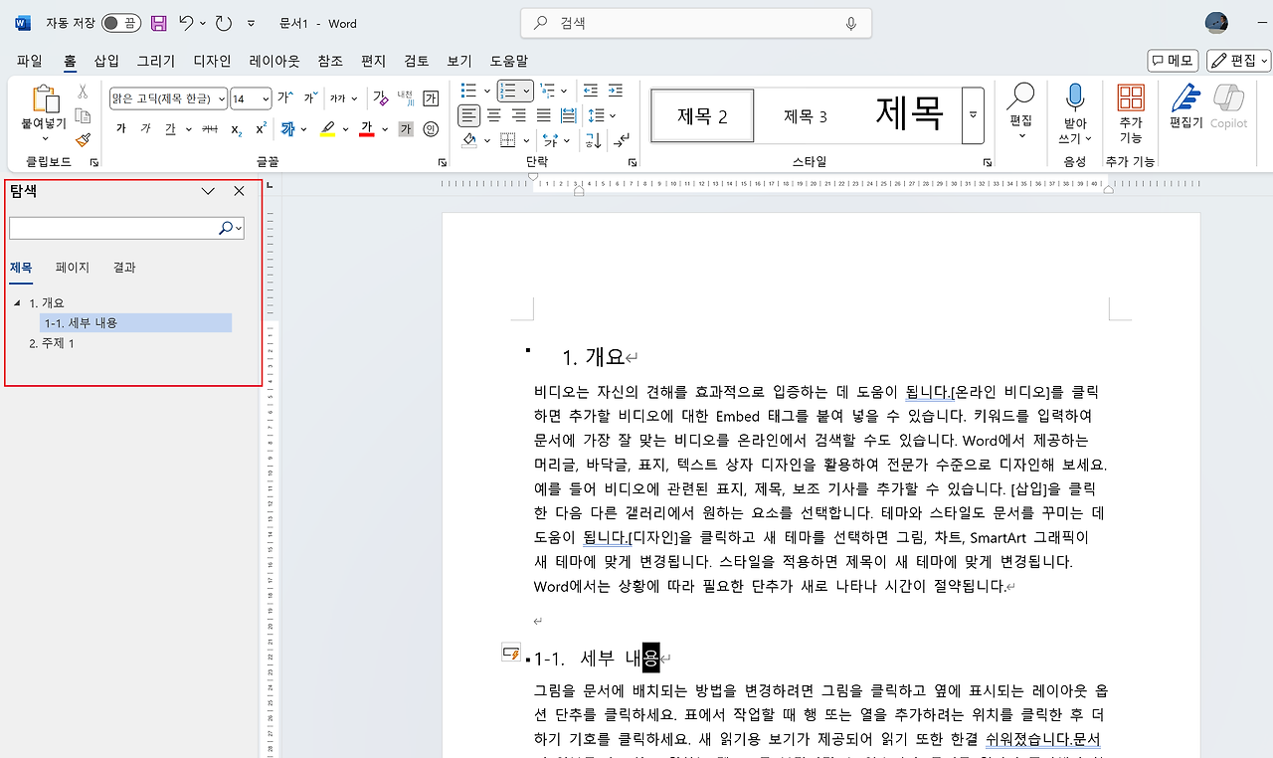
Task: Turn off the 자동 저장 switch
Action: click(x=119, y=22)
